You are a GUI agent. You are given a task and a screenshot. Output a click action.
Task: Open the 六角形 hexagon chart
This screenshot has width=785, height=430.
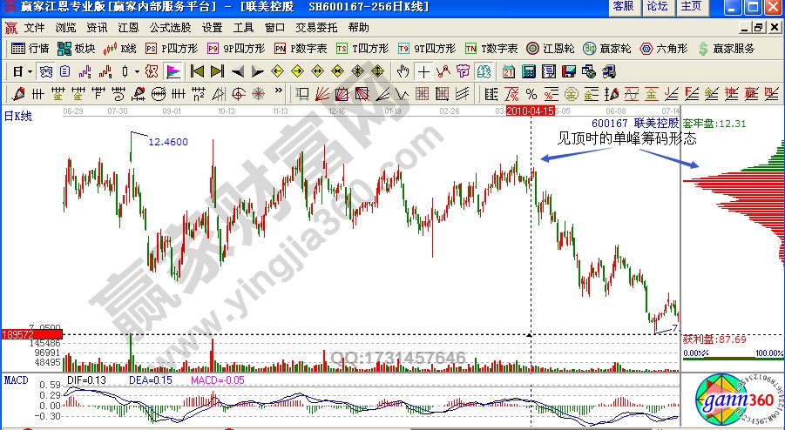click(x=664, y=49)
